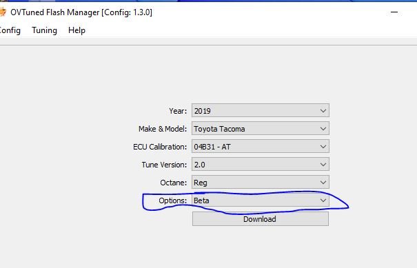Open the Tuning menu
Screen dimensions: 417x268
[44, 30]
